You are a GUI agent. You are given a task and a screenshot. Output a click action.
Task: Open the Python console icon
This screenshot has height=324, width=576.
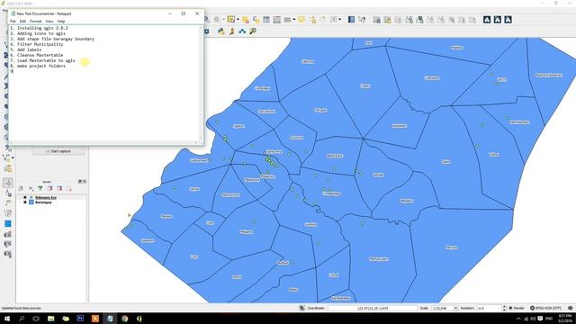tap(220, 31)
